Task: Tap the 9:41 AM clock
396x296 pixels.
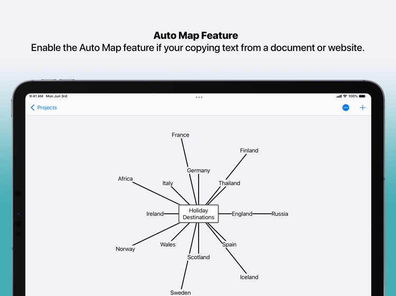Action: (x=36, y=96)
